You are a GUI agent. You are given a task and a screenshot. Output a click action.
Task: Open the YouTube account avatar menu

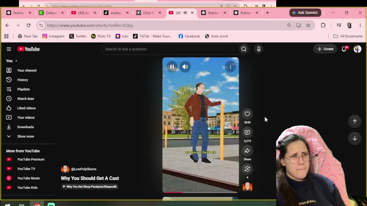tap(357, 49)
